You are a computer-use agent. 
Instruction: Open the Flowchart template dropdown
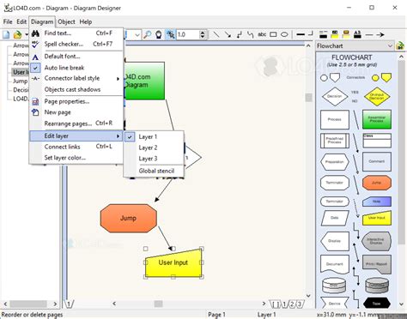pyautogui.click(x=355, y=45)
